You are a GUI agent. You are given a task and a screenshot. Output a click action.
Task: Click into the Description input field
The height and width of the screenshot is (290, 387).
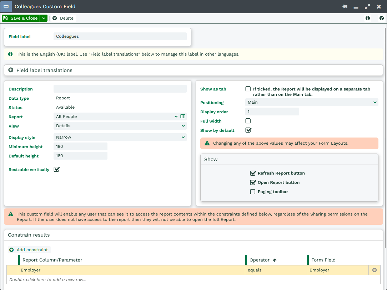120,89
